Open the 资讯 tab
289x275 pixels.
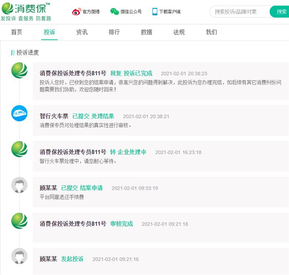[82, 32]
